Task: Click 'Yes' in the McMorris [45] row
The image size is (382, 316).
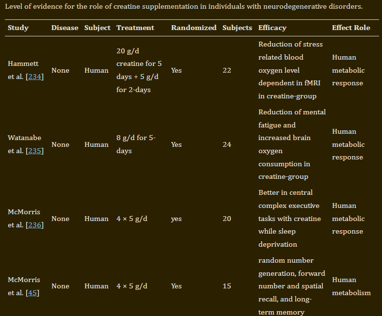Action: pos(176,286)
